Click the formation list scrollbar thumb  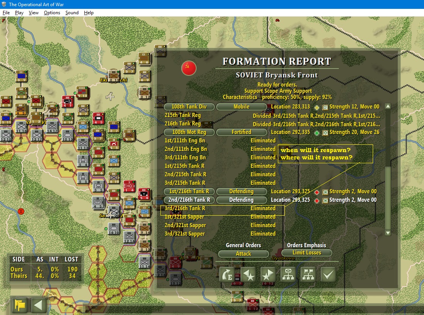[388, 199]
